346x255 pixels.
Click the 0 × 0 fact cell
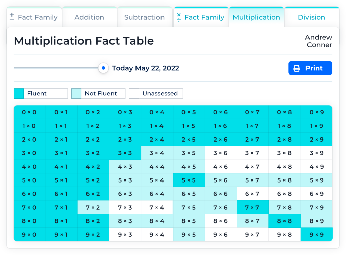tap(29, 112)
